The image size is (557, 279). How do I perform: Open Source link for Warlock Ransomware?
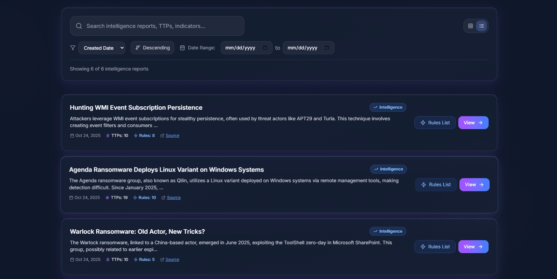172,260
